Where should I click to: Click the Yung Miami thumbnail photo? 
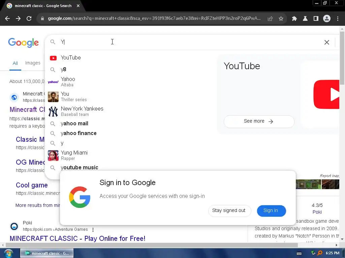(53, 156)
